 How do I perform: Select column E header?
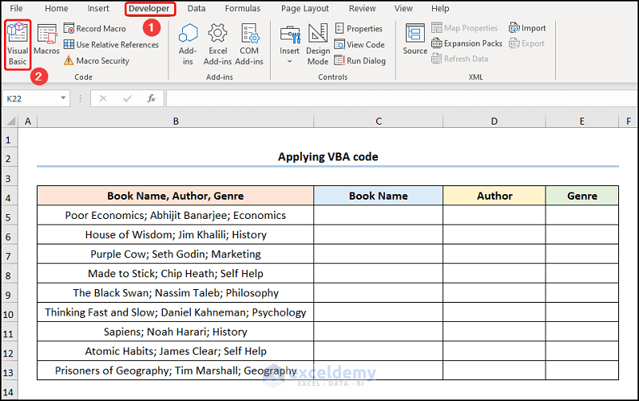[x=582, y=121]
